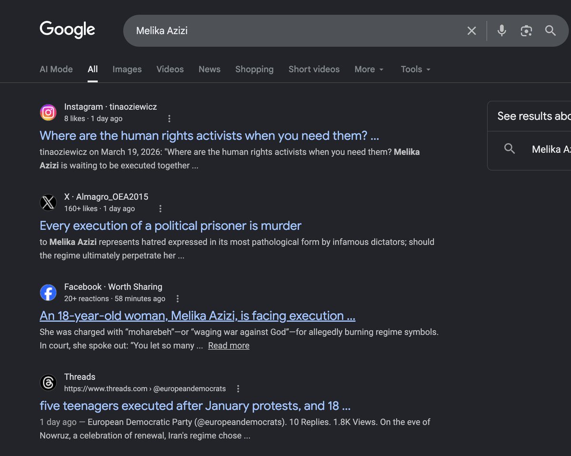Viewport: 571px width, 456px height.
Task: Expand the Tools dropdown
Action: (415, 69)
